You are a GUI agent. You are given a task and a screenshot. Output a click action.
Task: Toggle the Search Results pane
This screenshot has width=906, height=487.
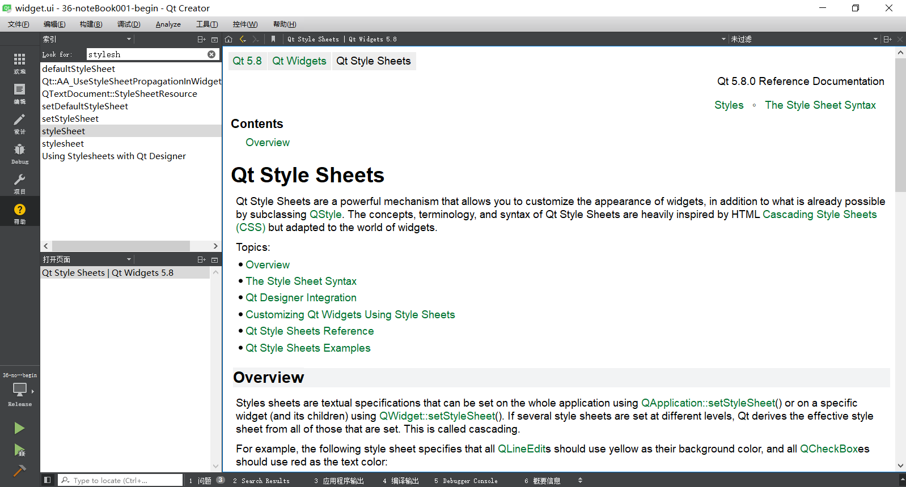(261, 481)
